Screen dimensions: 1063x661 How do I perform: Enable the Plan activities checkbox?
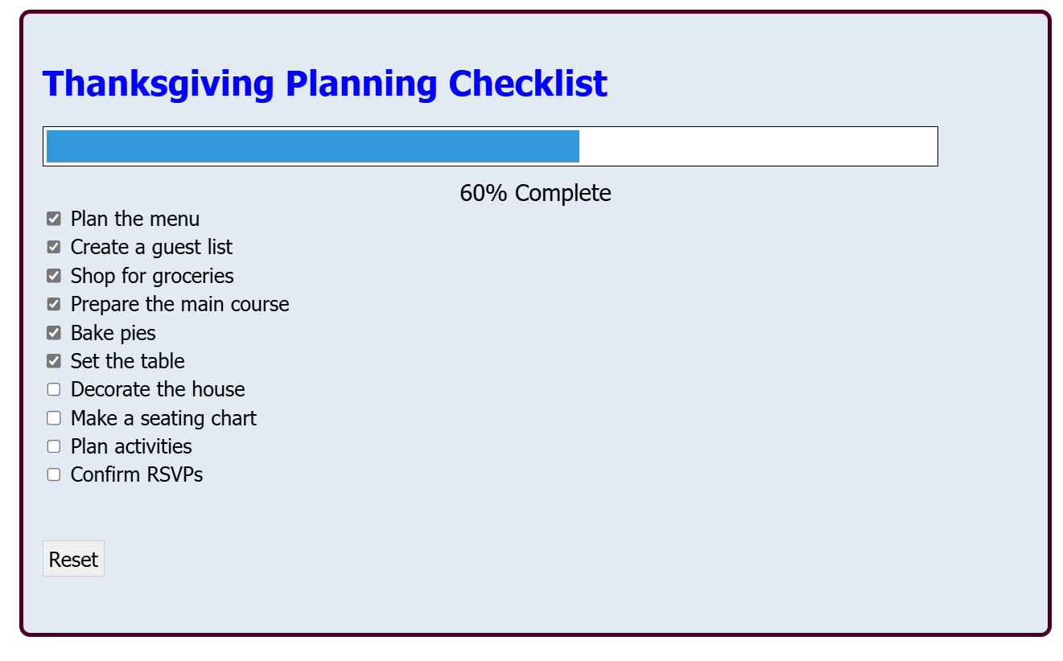coord(54,446)
